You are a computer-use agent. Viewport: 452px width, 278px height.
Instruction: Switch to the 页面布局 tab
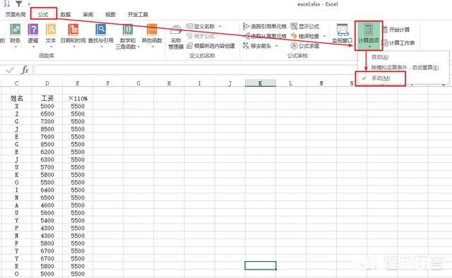coord(16,14)
